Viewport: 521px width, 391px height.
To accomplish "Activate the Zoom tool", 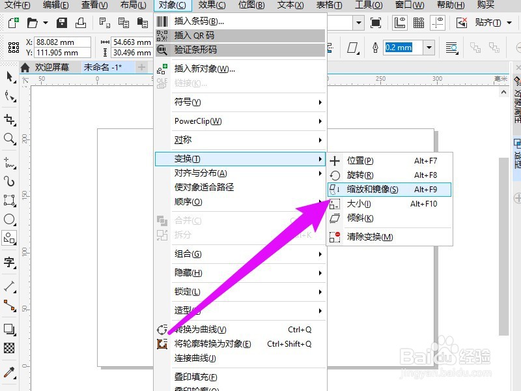I will pos(9,139).
